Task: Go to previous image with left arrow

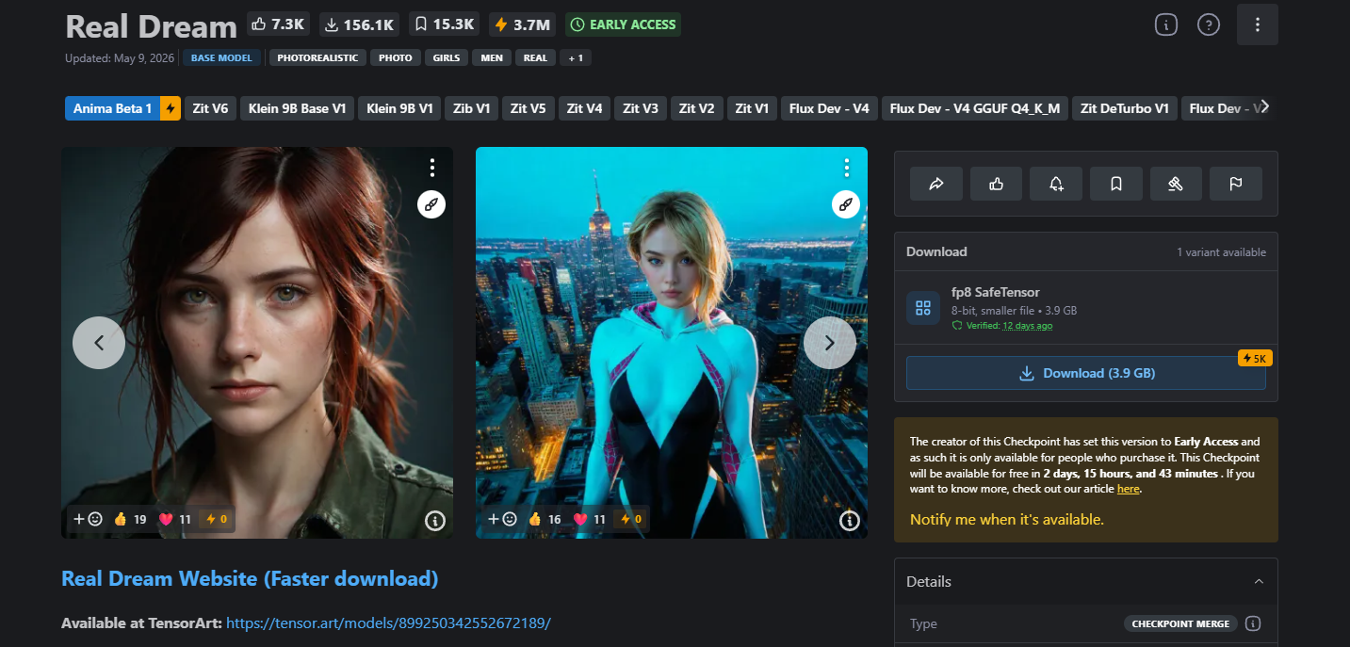Action: (x=99, y=343)
